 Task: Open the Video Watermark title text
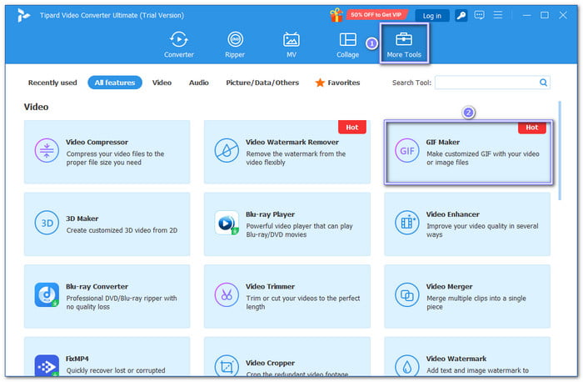tap(456, 359)
